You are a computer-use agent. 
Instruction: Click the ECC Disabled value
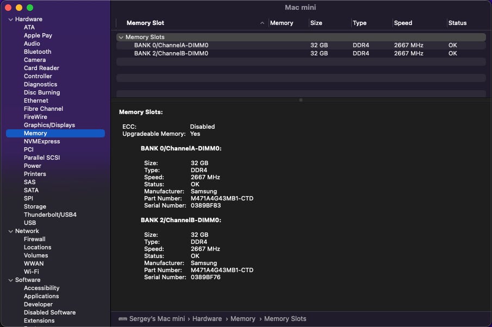click(202, 127)
